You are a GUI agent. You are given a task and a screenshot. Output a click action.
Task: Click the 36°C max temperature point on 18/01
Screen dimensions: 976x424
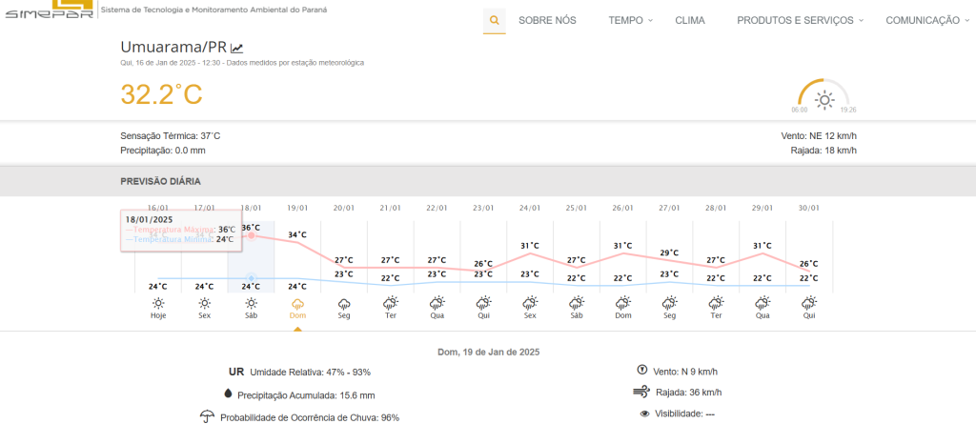[252, 234]
